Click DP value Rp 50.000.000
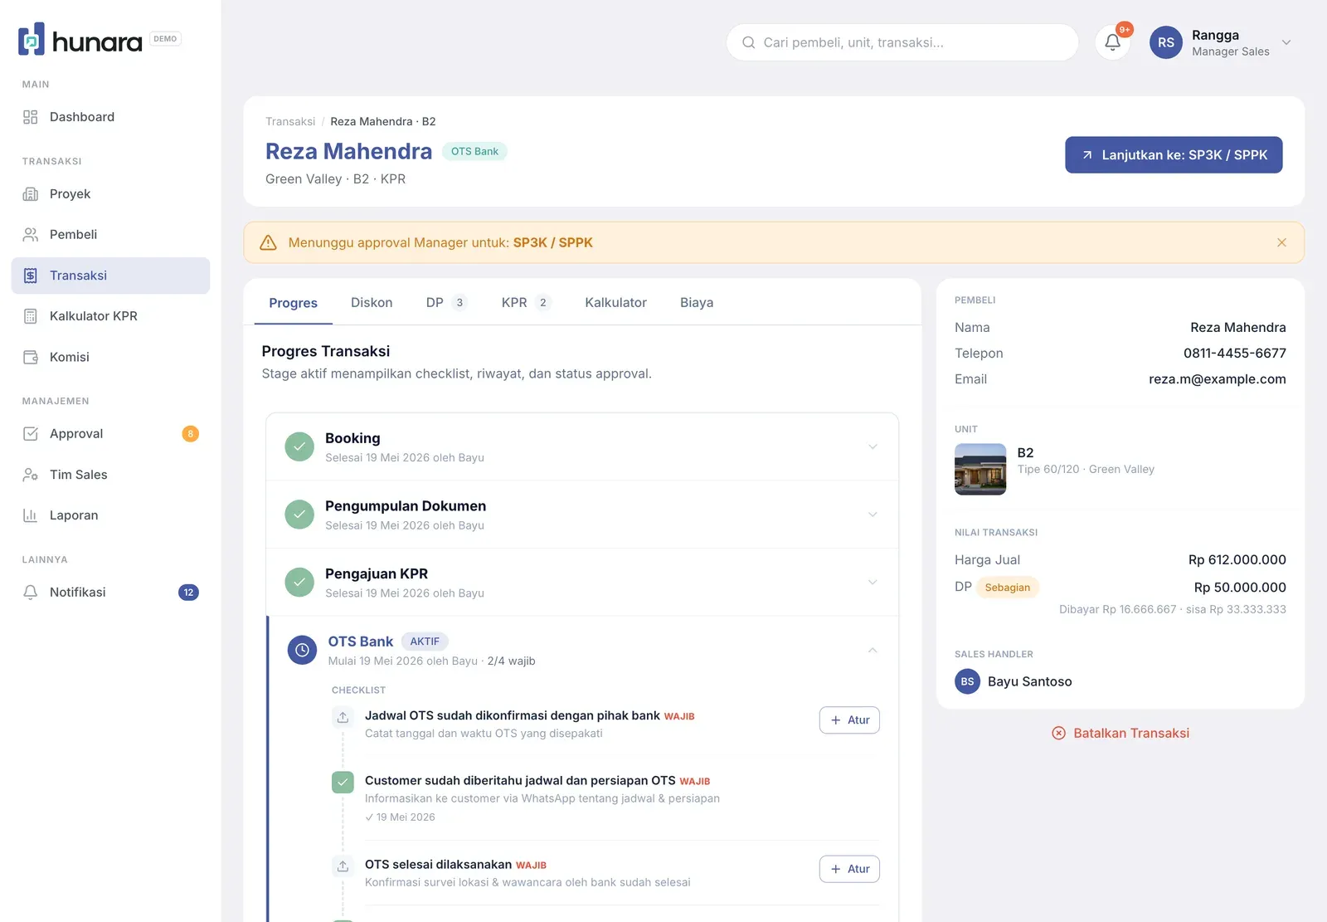Viewport: 1327px width, 922px height. (1240, 588)
